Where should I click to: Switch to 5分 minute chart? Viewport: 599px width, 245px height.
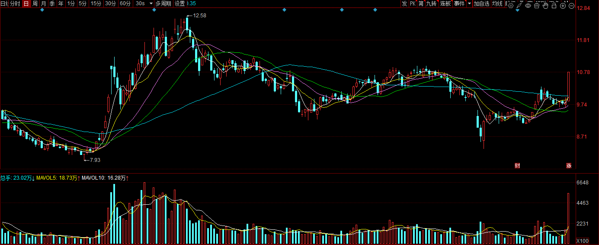click(x=83, y=3)
